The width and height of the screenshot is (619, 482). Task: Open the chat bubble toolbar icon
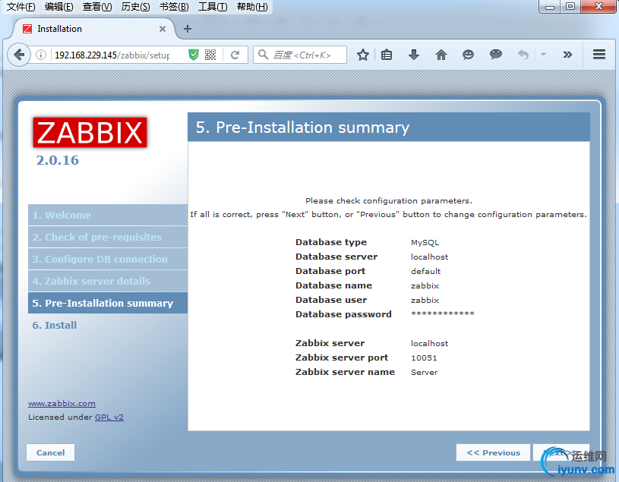point(496,55)
